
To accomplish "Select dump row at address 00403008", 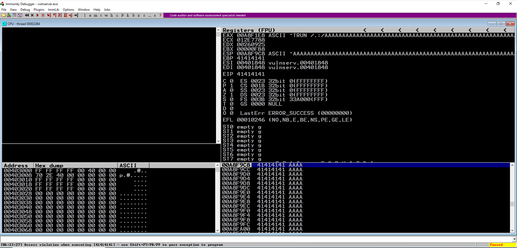I will coord(76,175).
